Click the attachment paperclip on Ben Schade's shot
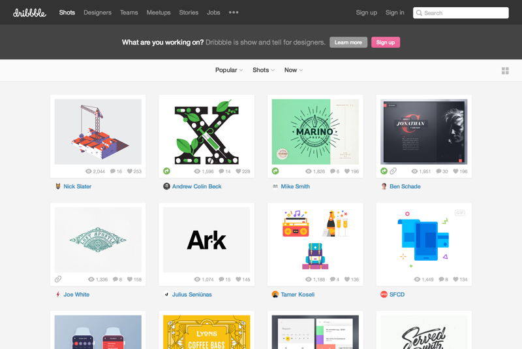Image resolution: width=522 pixels, height=349 pixels. (x=393, y=171)
